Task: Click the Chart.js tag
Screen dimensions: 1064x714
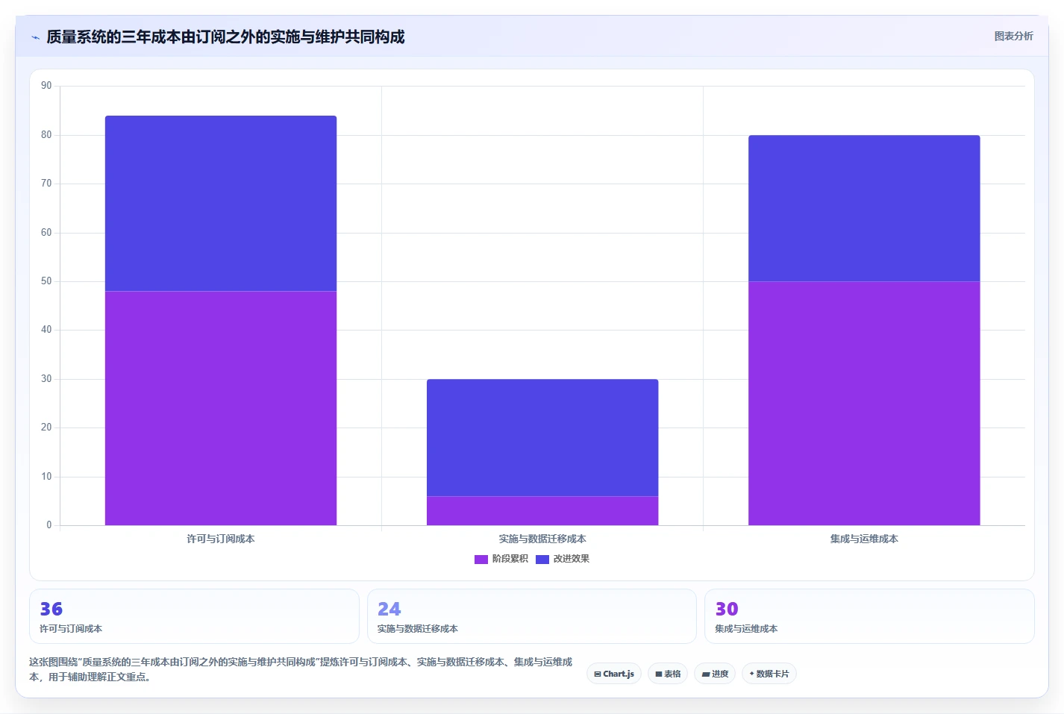Action: 614,674
